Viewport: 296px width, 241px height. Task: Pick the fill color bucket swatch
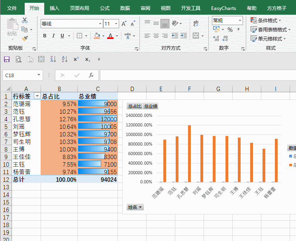(x=97, y=36)
